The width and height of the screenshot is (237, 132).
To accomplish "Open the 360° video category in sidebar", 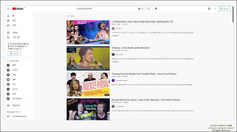I will pos(17,99).
